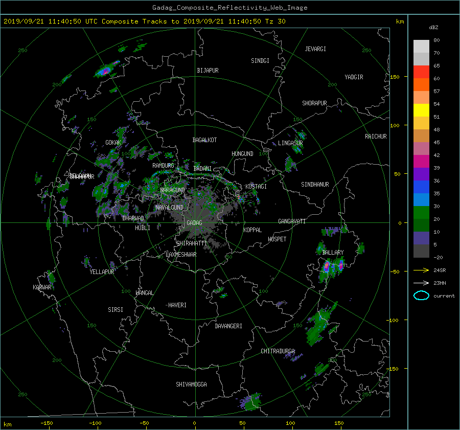Click the SHIRAHATTI city label
The height and width of the screenshot is (430, 460).
coord(192,243)
